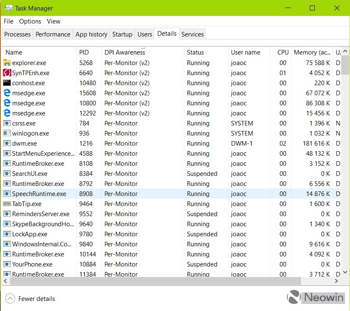This screenshot has height=311, width=350.
Task: Click the DWM-1 user name cell
Action: click(241, 143)
